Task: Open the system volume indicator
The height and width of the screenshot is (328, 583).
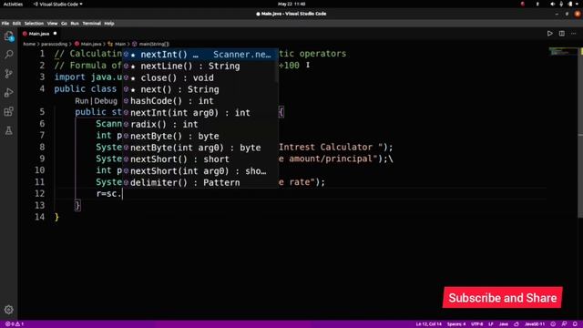Action: pyautogui.click(x=553, y=4)
